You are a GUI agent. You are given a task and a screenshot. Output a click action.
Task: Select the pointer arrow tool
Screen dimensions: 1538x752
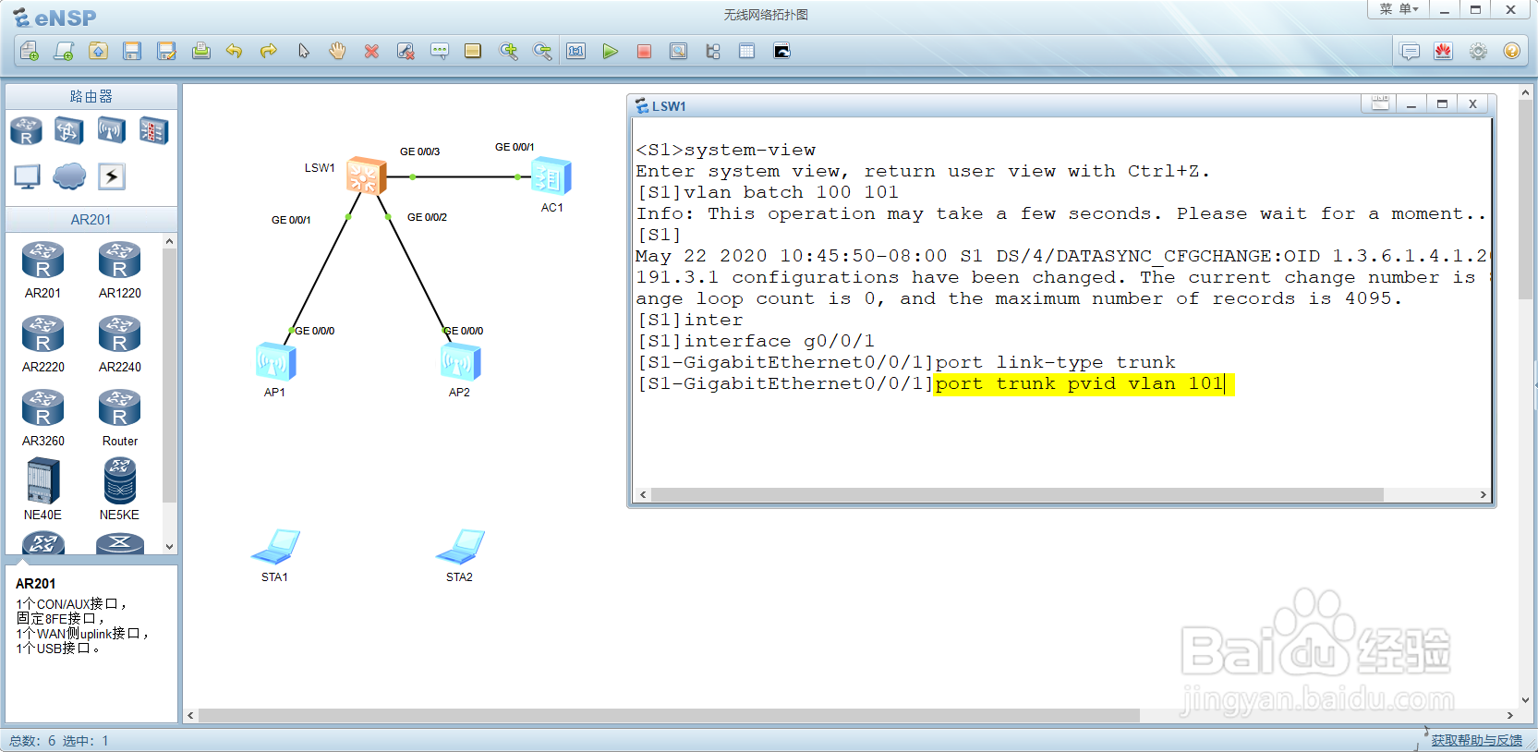pos(303,51)
